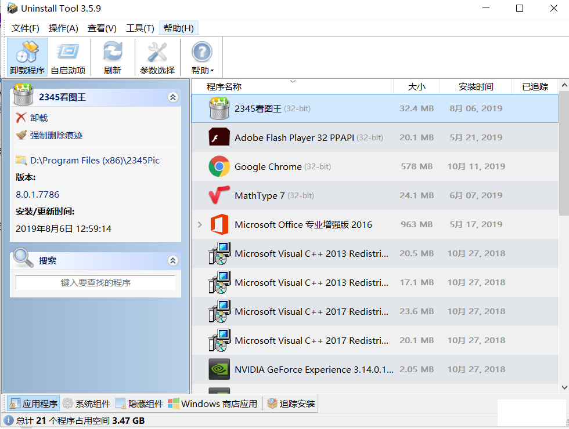
Task: Sort by the 已追踪 column header
Action: tap(535, 86)
